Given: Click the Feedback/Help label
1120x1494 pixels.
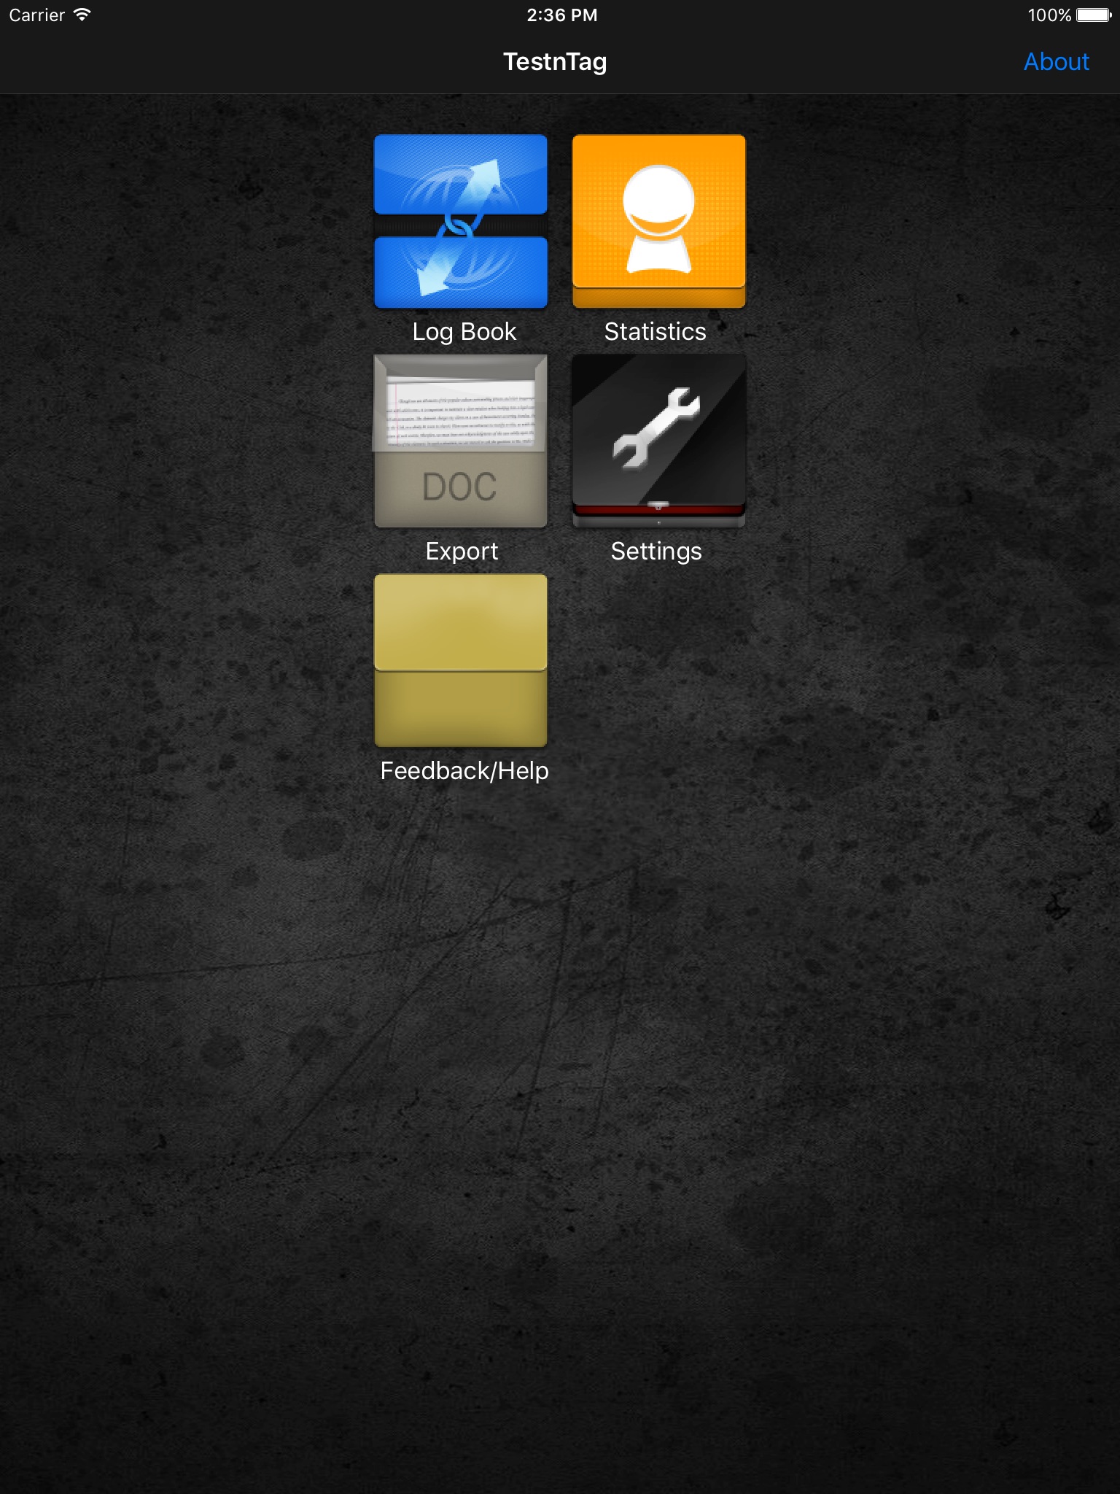Looking at the screenshot, I should coord(464,771).
